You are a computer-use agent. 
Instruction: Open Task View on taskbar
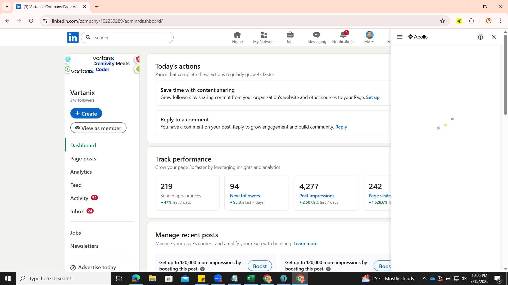click(119, 278)
